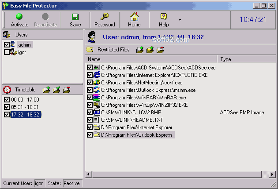The image size is (278, 189).
Task: Uncheck the README.TXT restriction checkbox
Action: [90, 120]
